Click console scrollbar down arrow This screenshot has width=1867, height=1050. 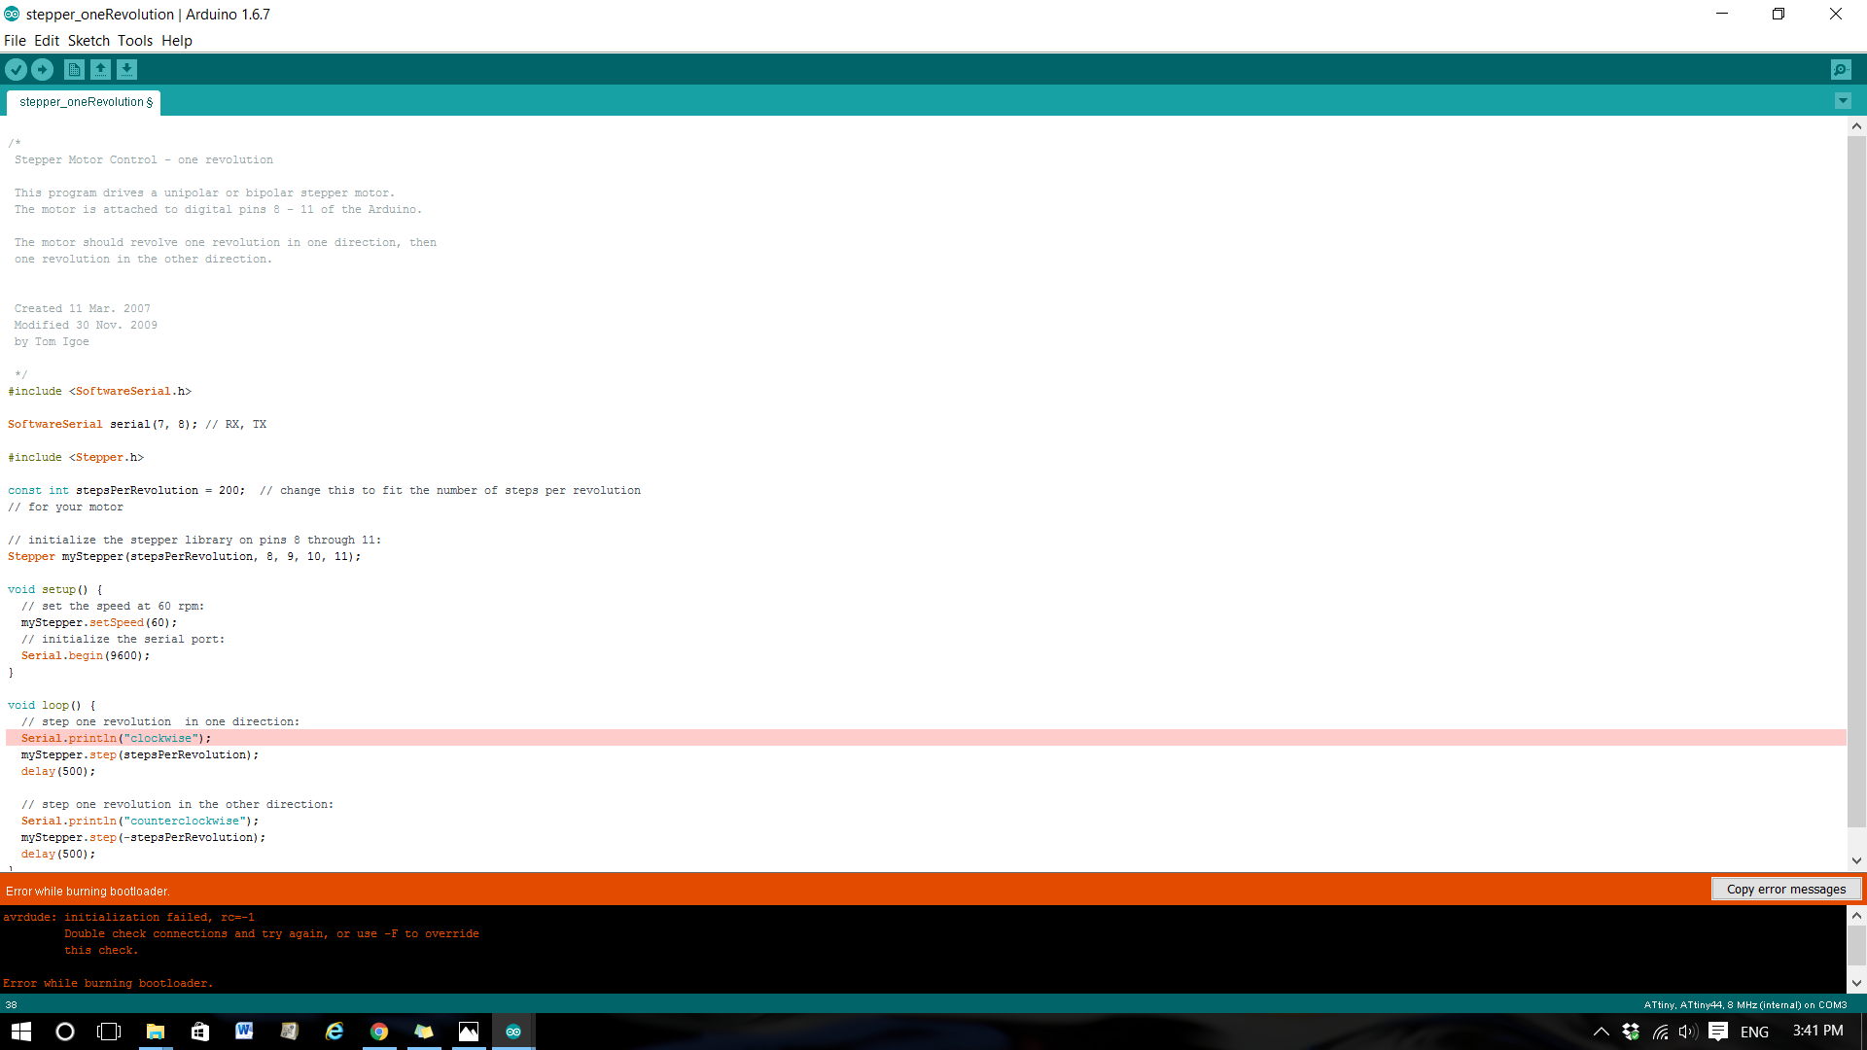(x=1856, y=983)
